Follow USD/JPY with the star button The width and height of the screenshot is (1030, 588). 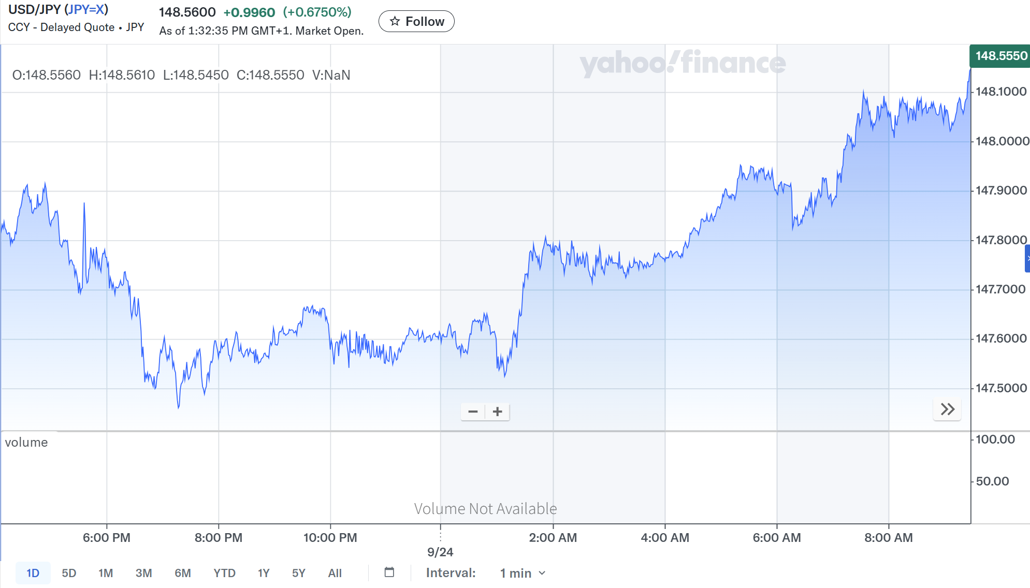pyautogui.click(x=416, y=21)
